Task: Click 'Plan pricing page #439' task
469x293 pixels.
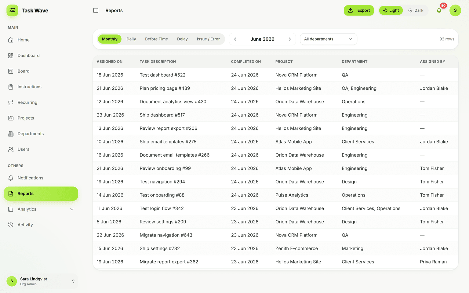Action: click(165, 88)
